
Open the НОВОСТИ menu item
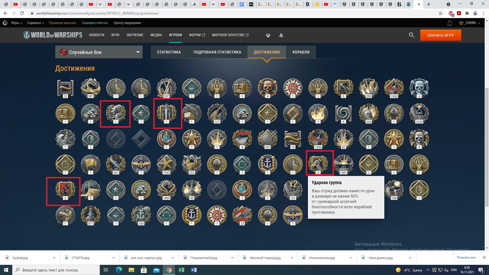click(x=97, y=35)
